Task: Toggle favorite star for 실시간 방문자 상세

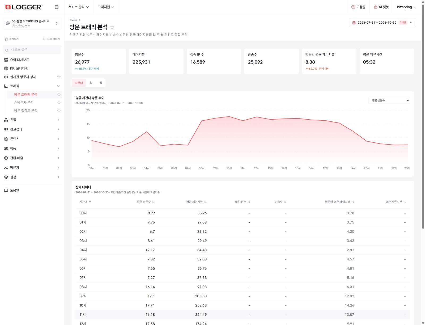Action: click(x=59, y=77)
